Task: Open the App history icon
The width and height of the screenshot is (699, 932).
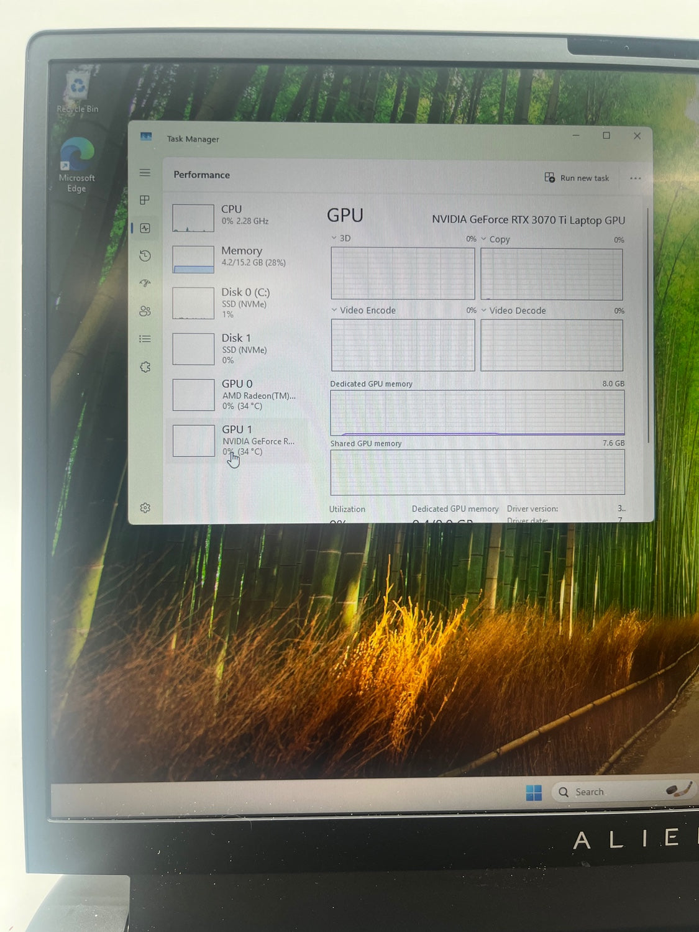Action: (x=145, y=256)
